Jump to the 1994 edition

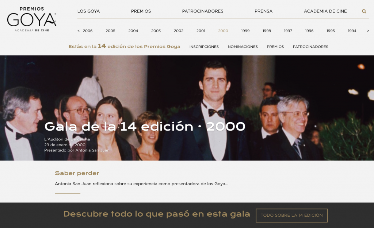coord(352,31)
